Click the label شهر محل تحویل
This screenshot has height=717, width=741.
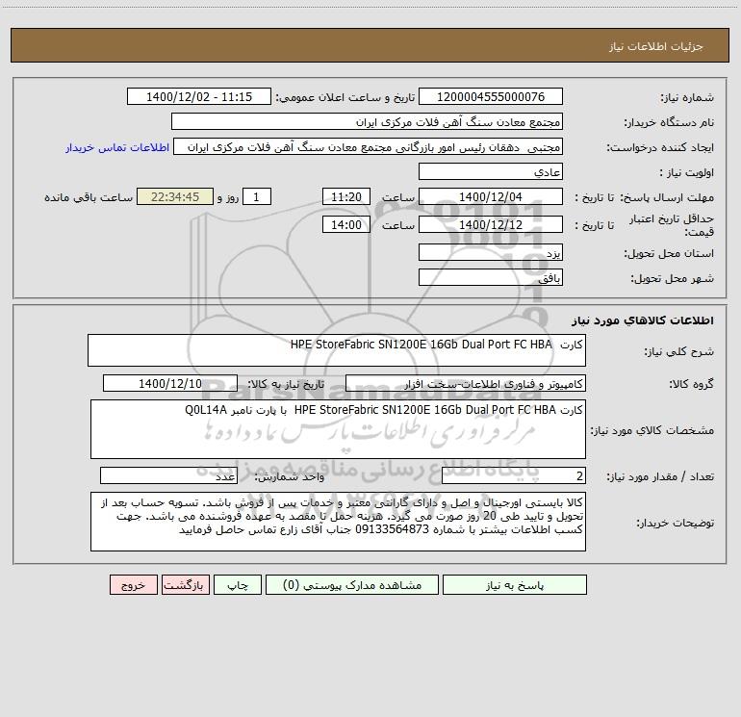coord(673,278)
